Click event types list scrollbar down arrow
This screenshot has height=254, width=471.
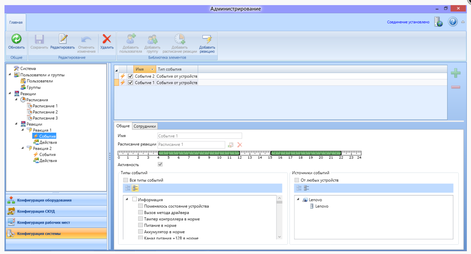tap(279, 237)
